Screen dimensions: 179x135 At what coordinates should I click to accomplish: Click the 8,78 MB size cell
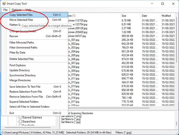tap(126, 21)
